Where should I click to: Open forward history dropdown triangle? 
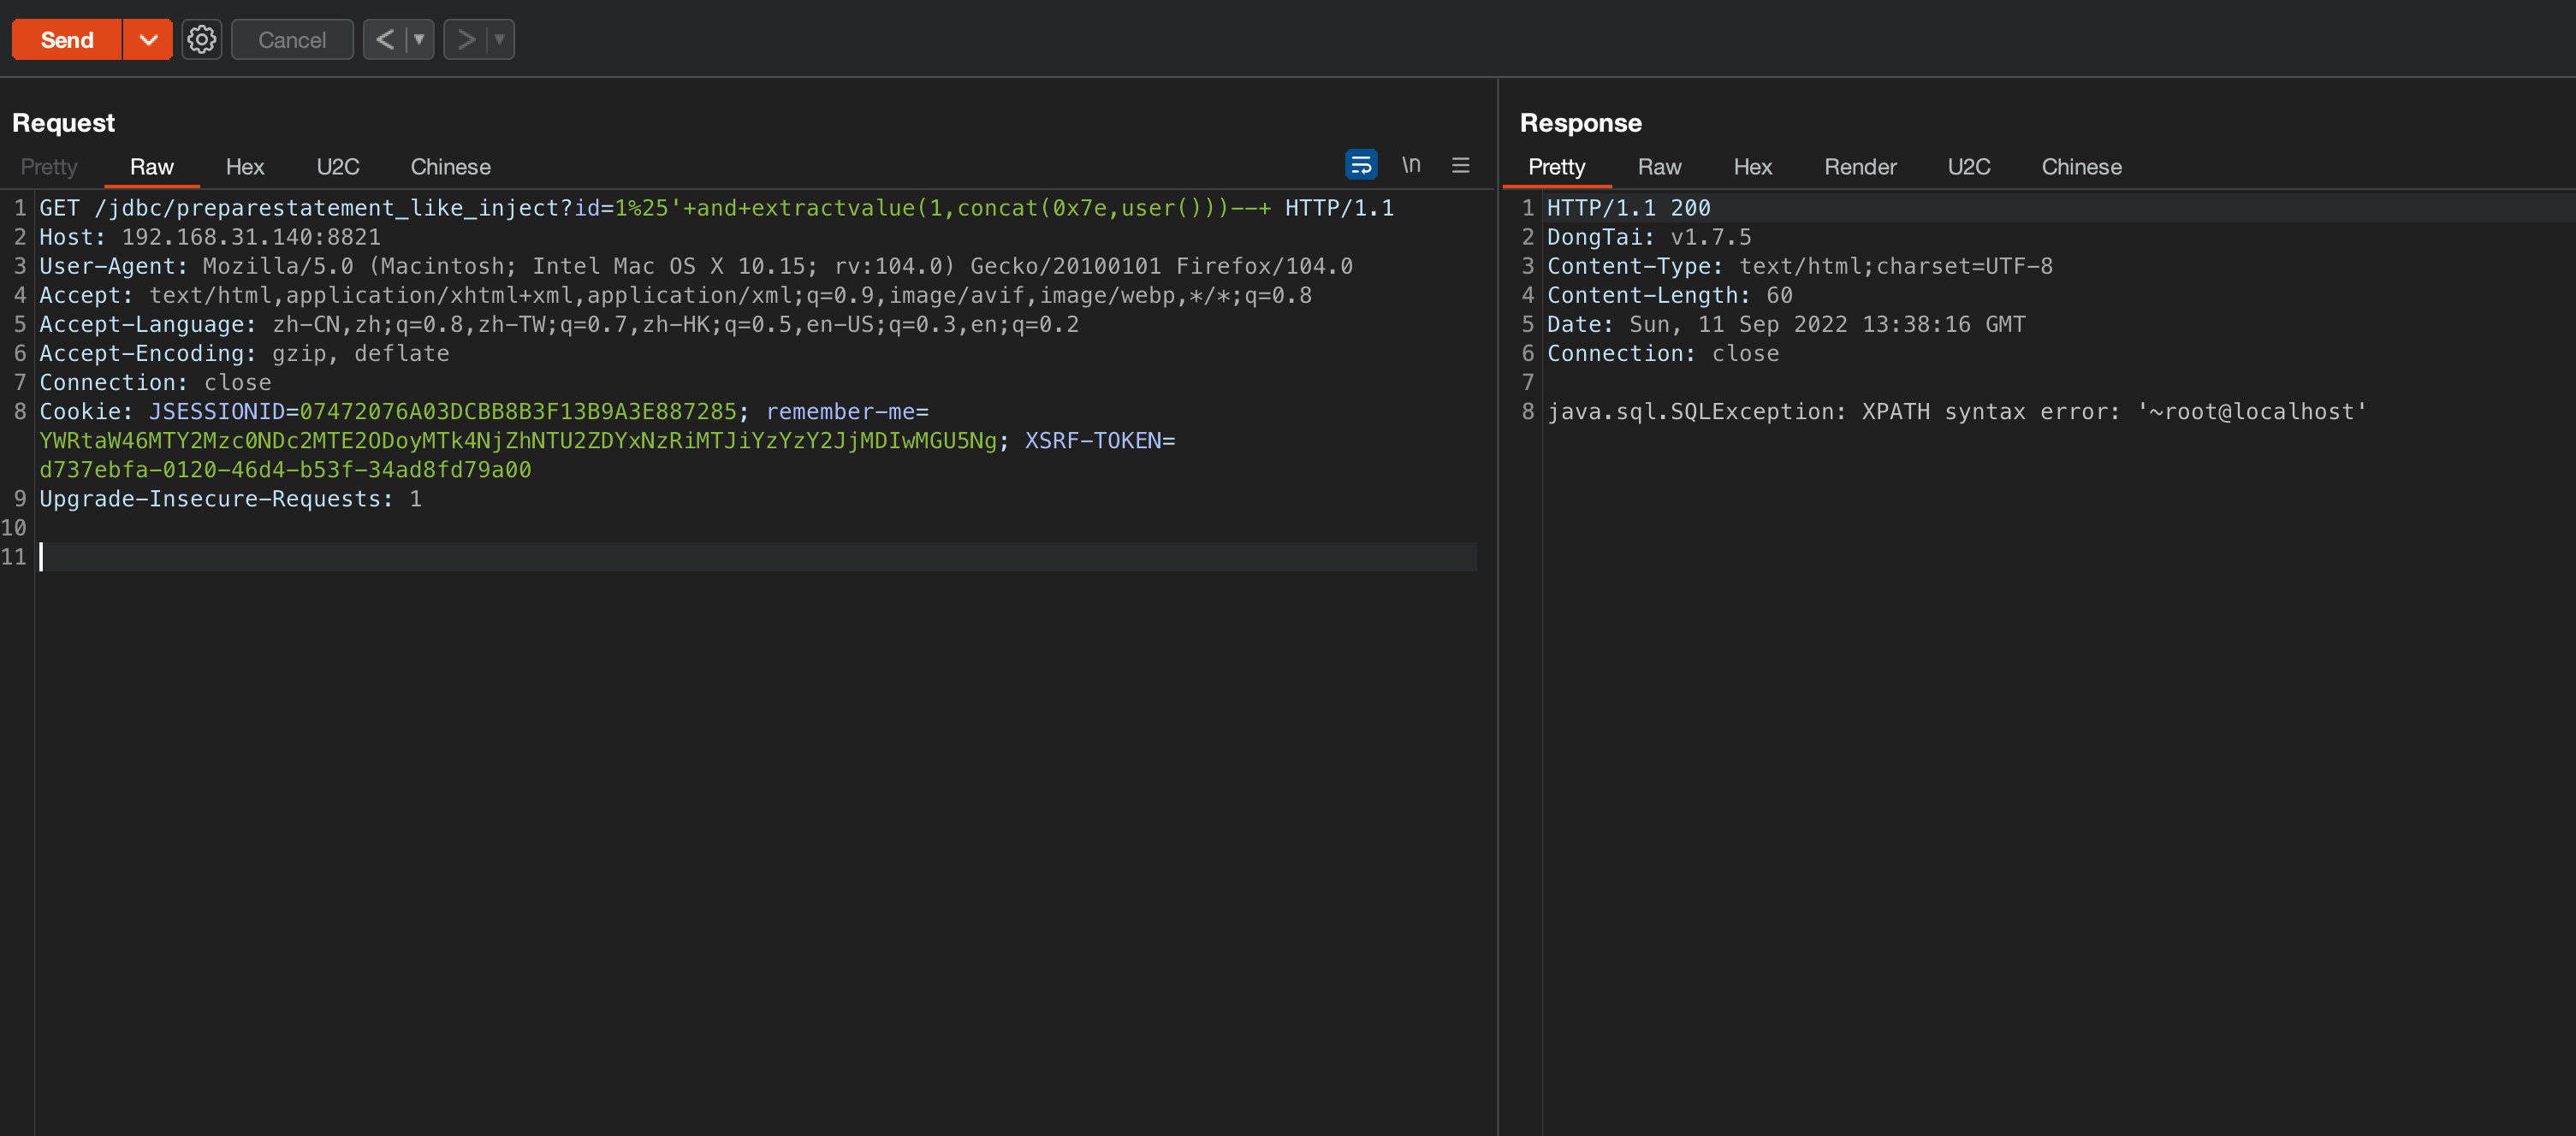coord(499,40)
